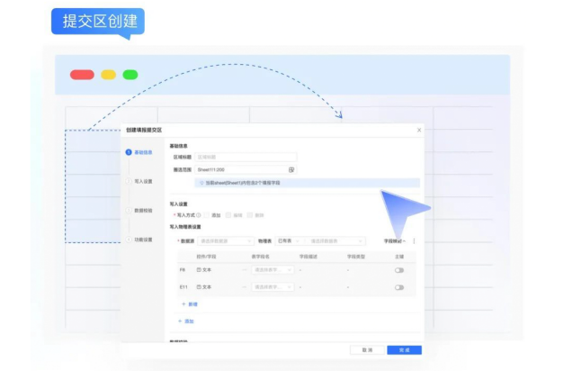Click the text field icon in row F6
Image resolution: width=564 pixels, height=371 pixels.
pos(199,270)
